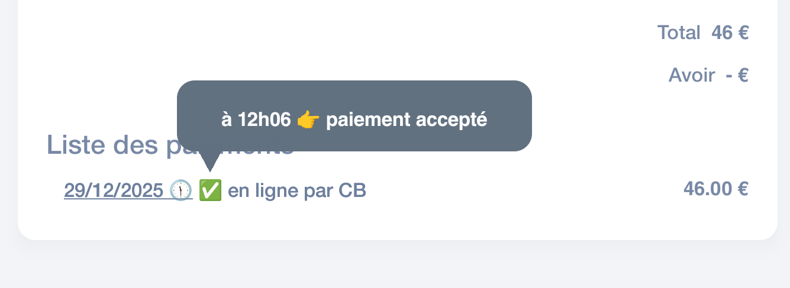Click the "- €" Avoir value
This screenshot has height=288, width=790.
pyautogui.click(x=737, y=75)
